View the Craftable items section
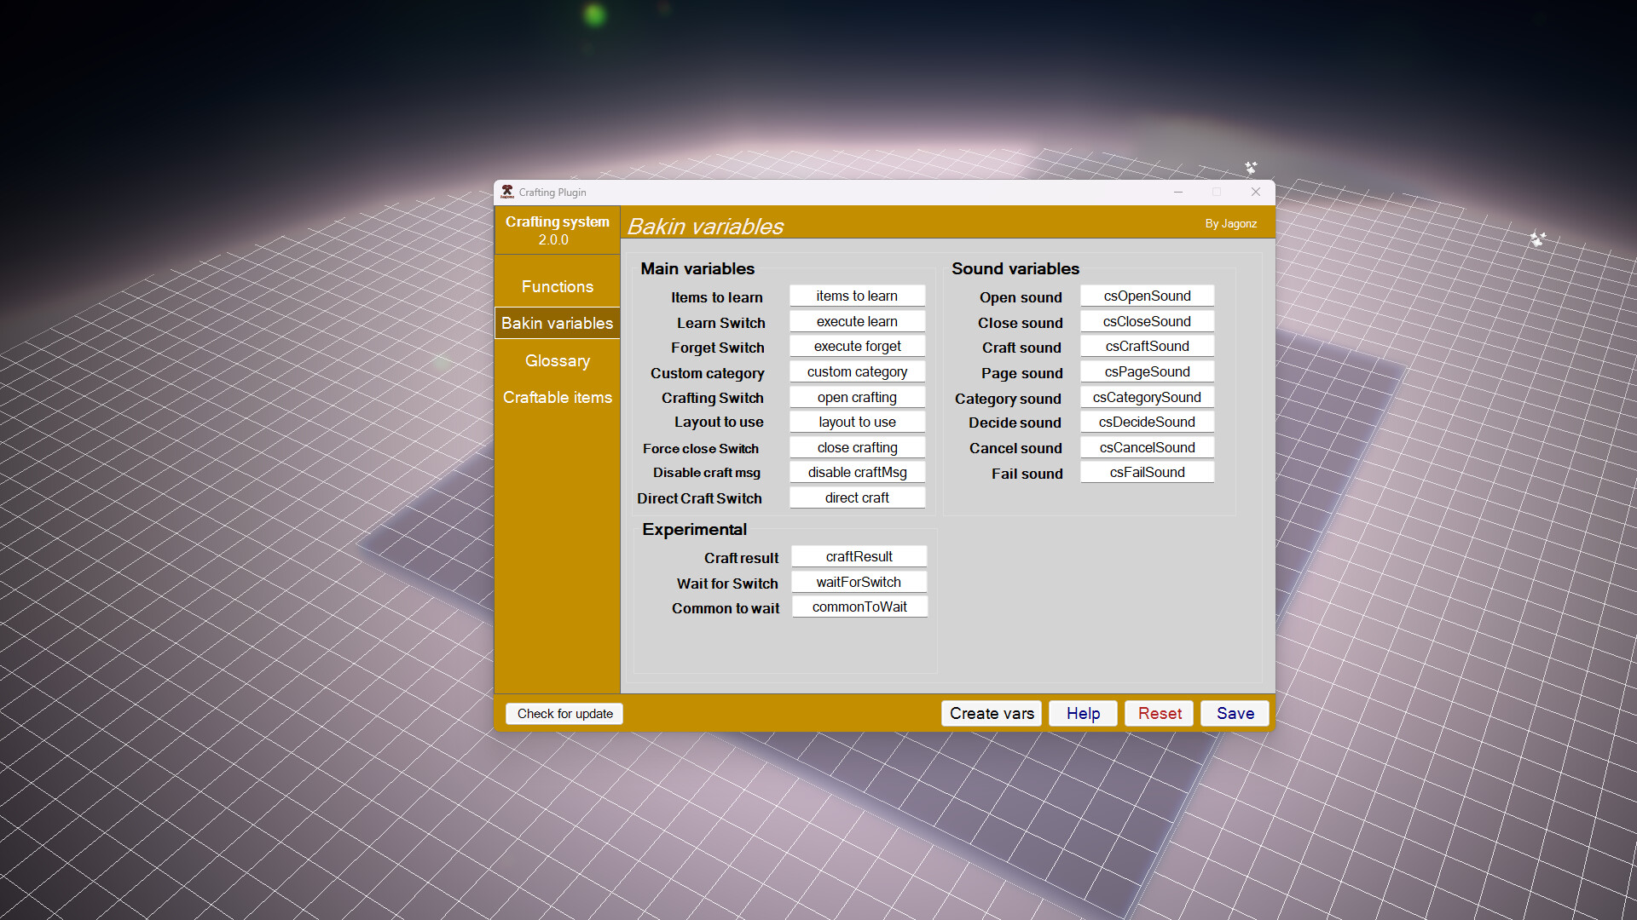The height and width of the screenshot is (920, 1637). tap(557, 397)
